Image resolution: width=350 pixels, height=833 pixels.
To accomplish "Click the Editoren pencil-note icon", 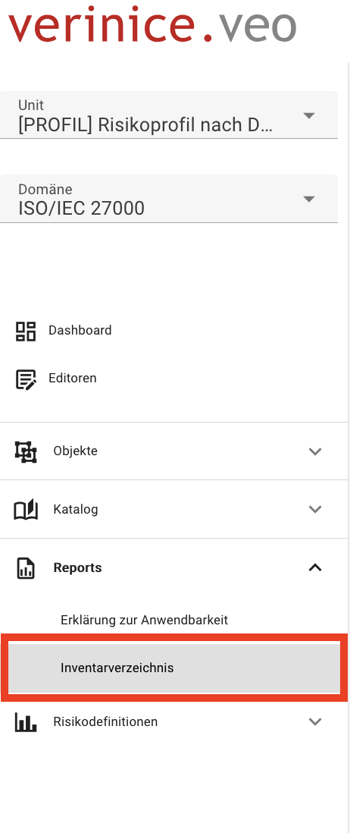I will point(26,379).
